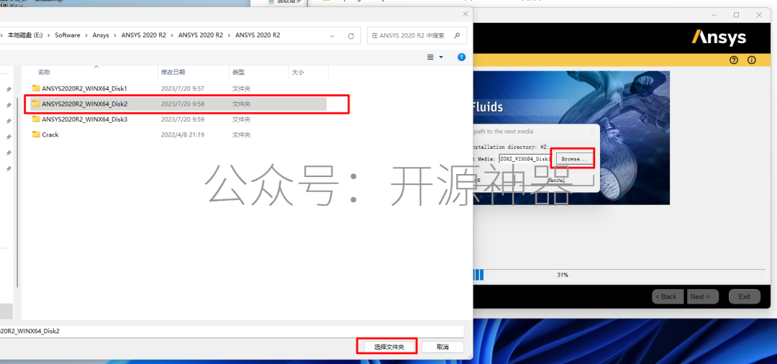Focus the Media path input field

coord(524,159)
